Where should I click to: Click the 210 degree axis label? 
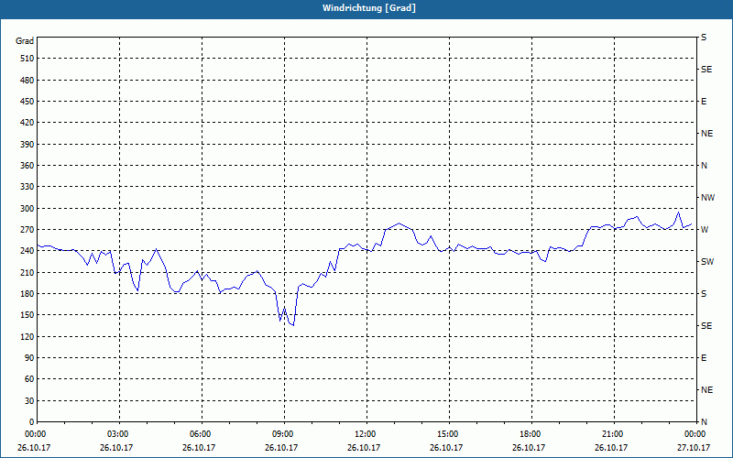point(27,272)
